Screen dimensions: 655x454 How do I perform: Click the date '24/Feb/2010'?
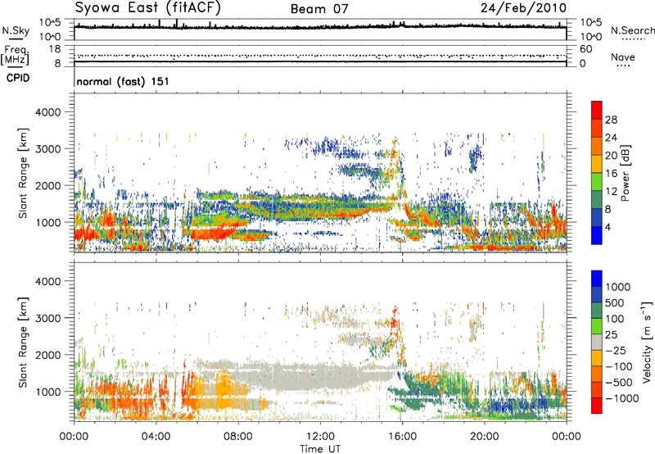(x=524, y=8)
